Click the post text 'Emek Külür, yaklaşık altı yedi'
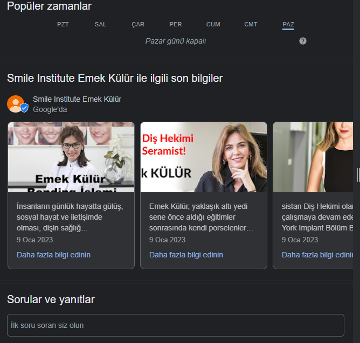 (x=201, y=217)
